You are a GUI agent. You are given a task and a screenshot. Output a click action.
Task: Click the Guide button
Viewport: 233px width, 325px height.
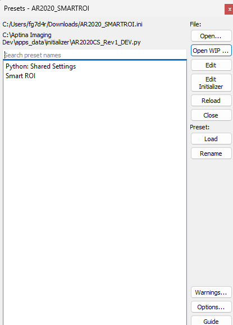coord(211,321)
